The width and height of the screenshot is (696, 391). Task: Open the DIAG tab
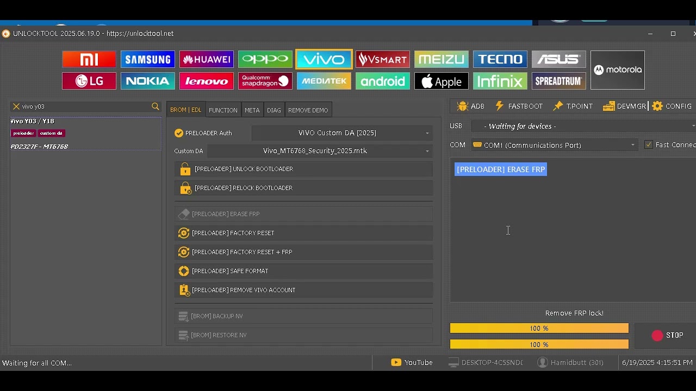[x=274, y=110]
